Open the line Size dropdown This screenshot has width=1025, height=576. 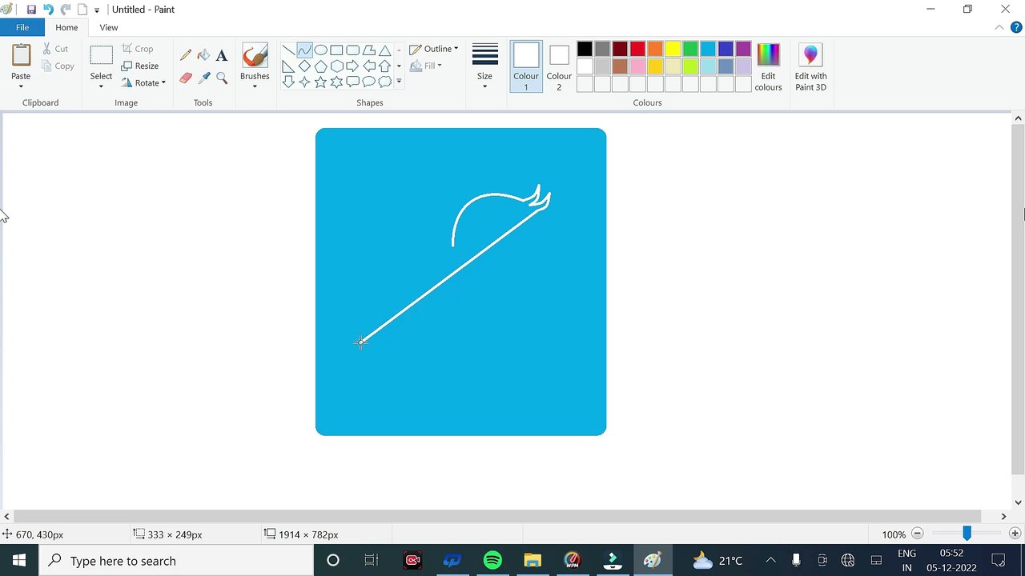(484, 66)
